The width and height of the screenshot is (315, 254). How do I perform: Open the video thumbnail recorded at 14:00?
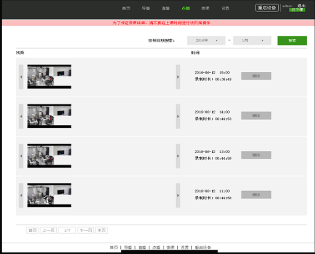click(x=49, y=116)
